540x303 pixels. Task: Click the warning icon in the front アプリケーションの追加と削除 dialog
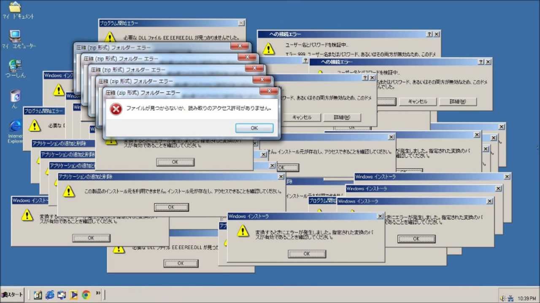(x=68, y=191)
